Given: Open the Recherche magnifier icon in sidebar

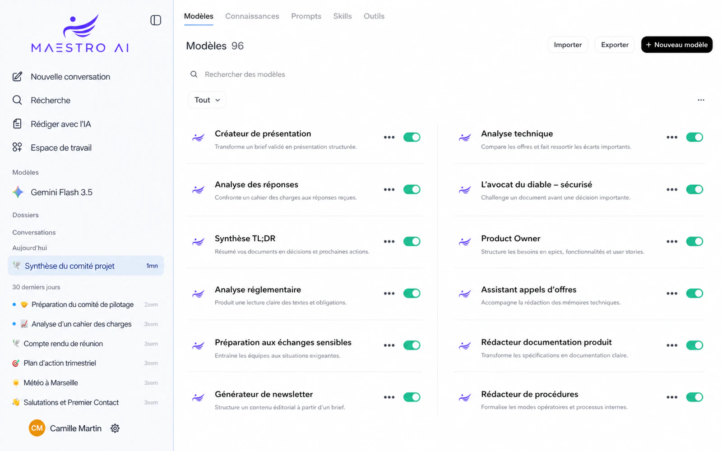Looking at the screenshot, I should point(17,100).
